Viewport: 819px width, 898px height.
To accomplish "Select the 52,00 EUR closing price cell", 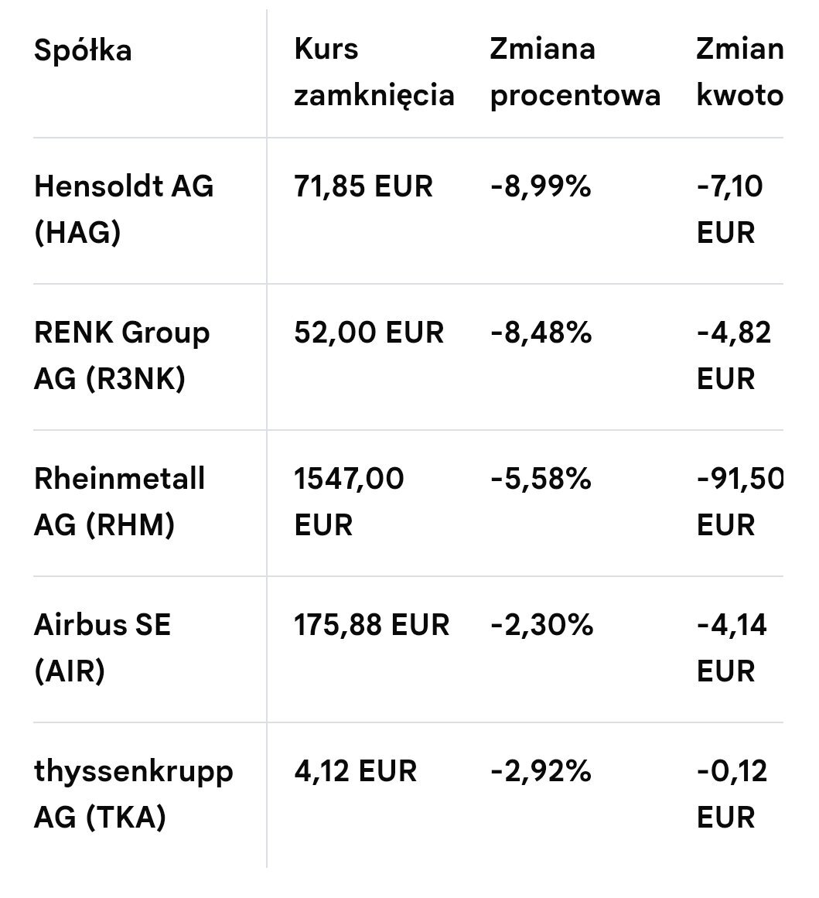I will (x=369, y=333).
